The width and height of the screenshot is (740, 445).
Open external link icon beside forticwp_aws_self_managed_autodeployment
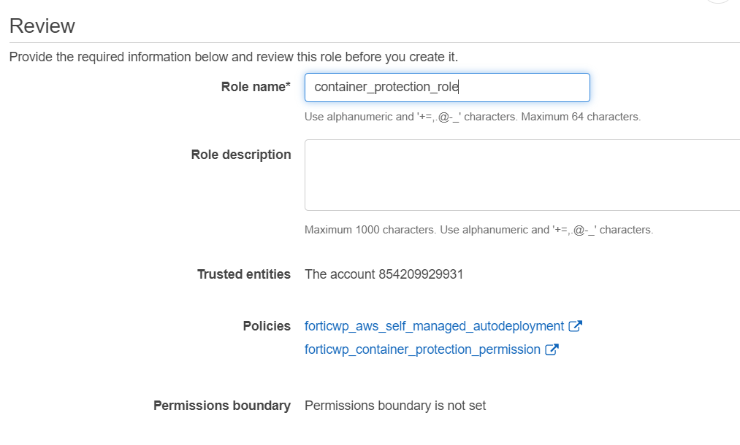575,327
